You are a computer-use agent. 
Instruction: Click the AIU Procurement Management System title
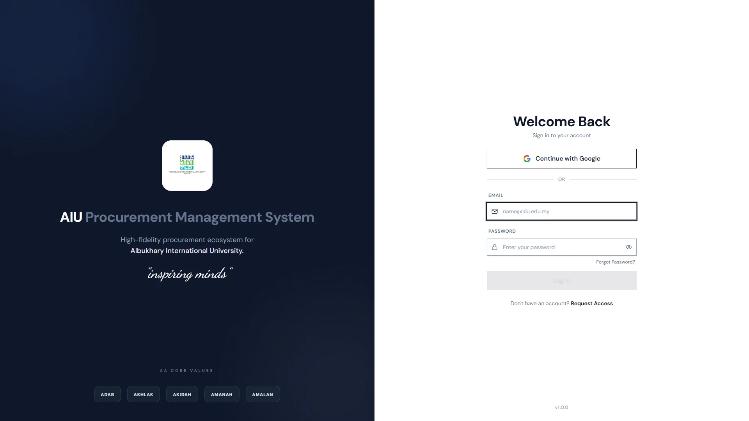tap(187, 217)
